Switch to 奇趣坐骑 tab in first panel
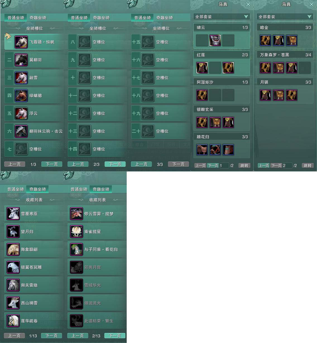The height and width of the screenshot is (343, 317). (x=38, y=18)
